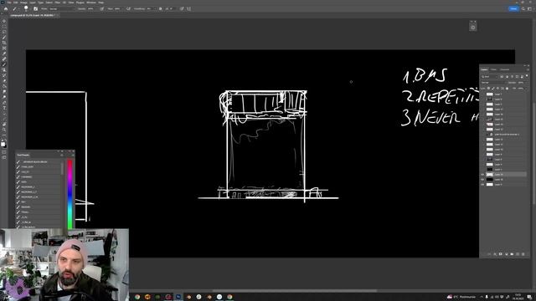This screenshot has height=301, width=536.
Task: Open the brush preset picker
Action: (x=26, y=9)
